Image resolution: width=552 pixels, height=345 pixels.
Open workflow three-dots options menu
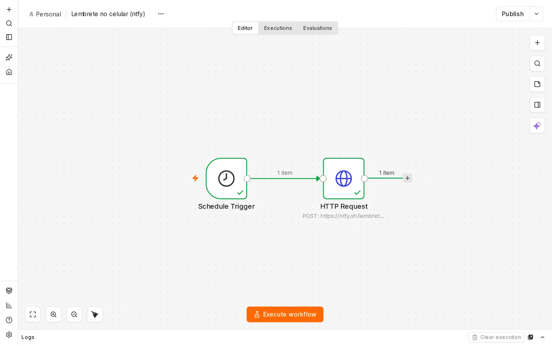pos(161,14)
